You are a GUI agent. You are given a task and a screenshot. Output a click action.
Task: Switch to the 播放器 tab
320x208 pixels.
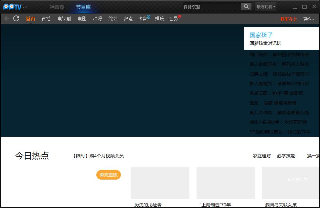57,7
